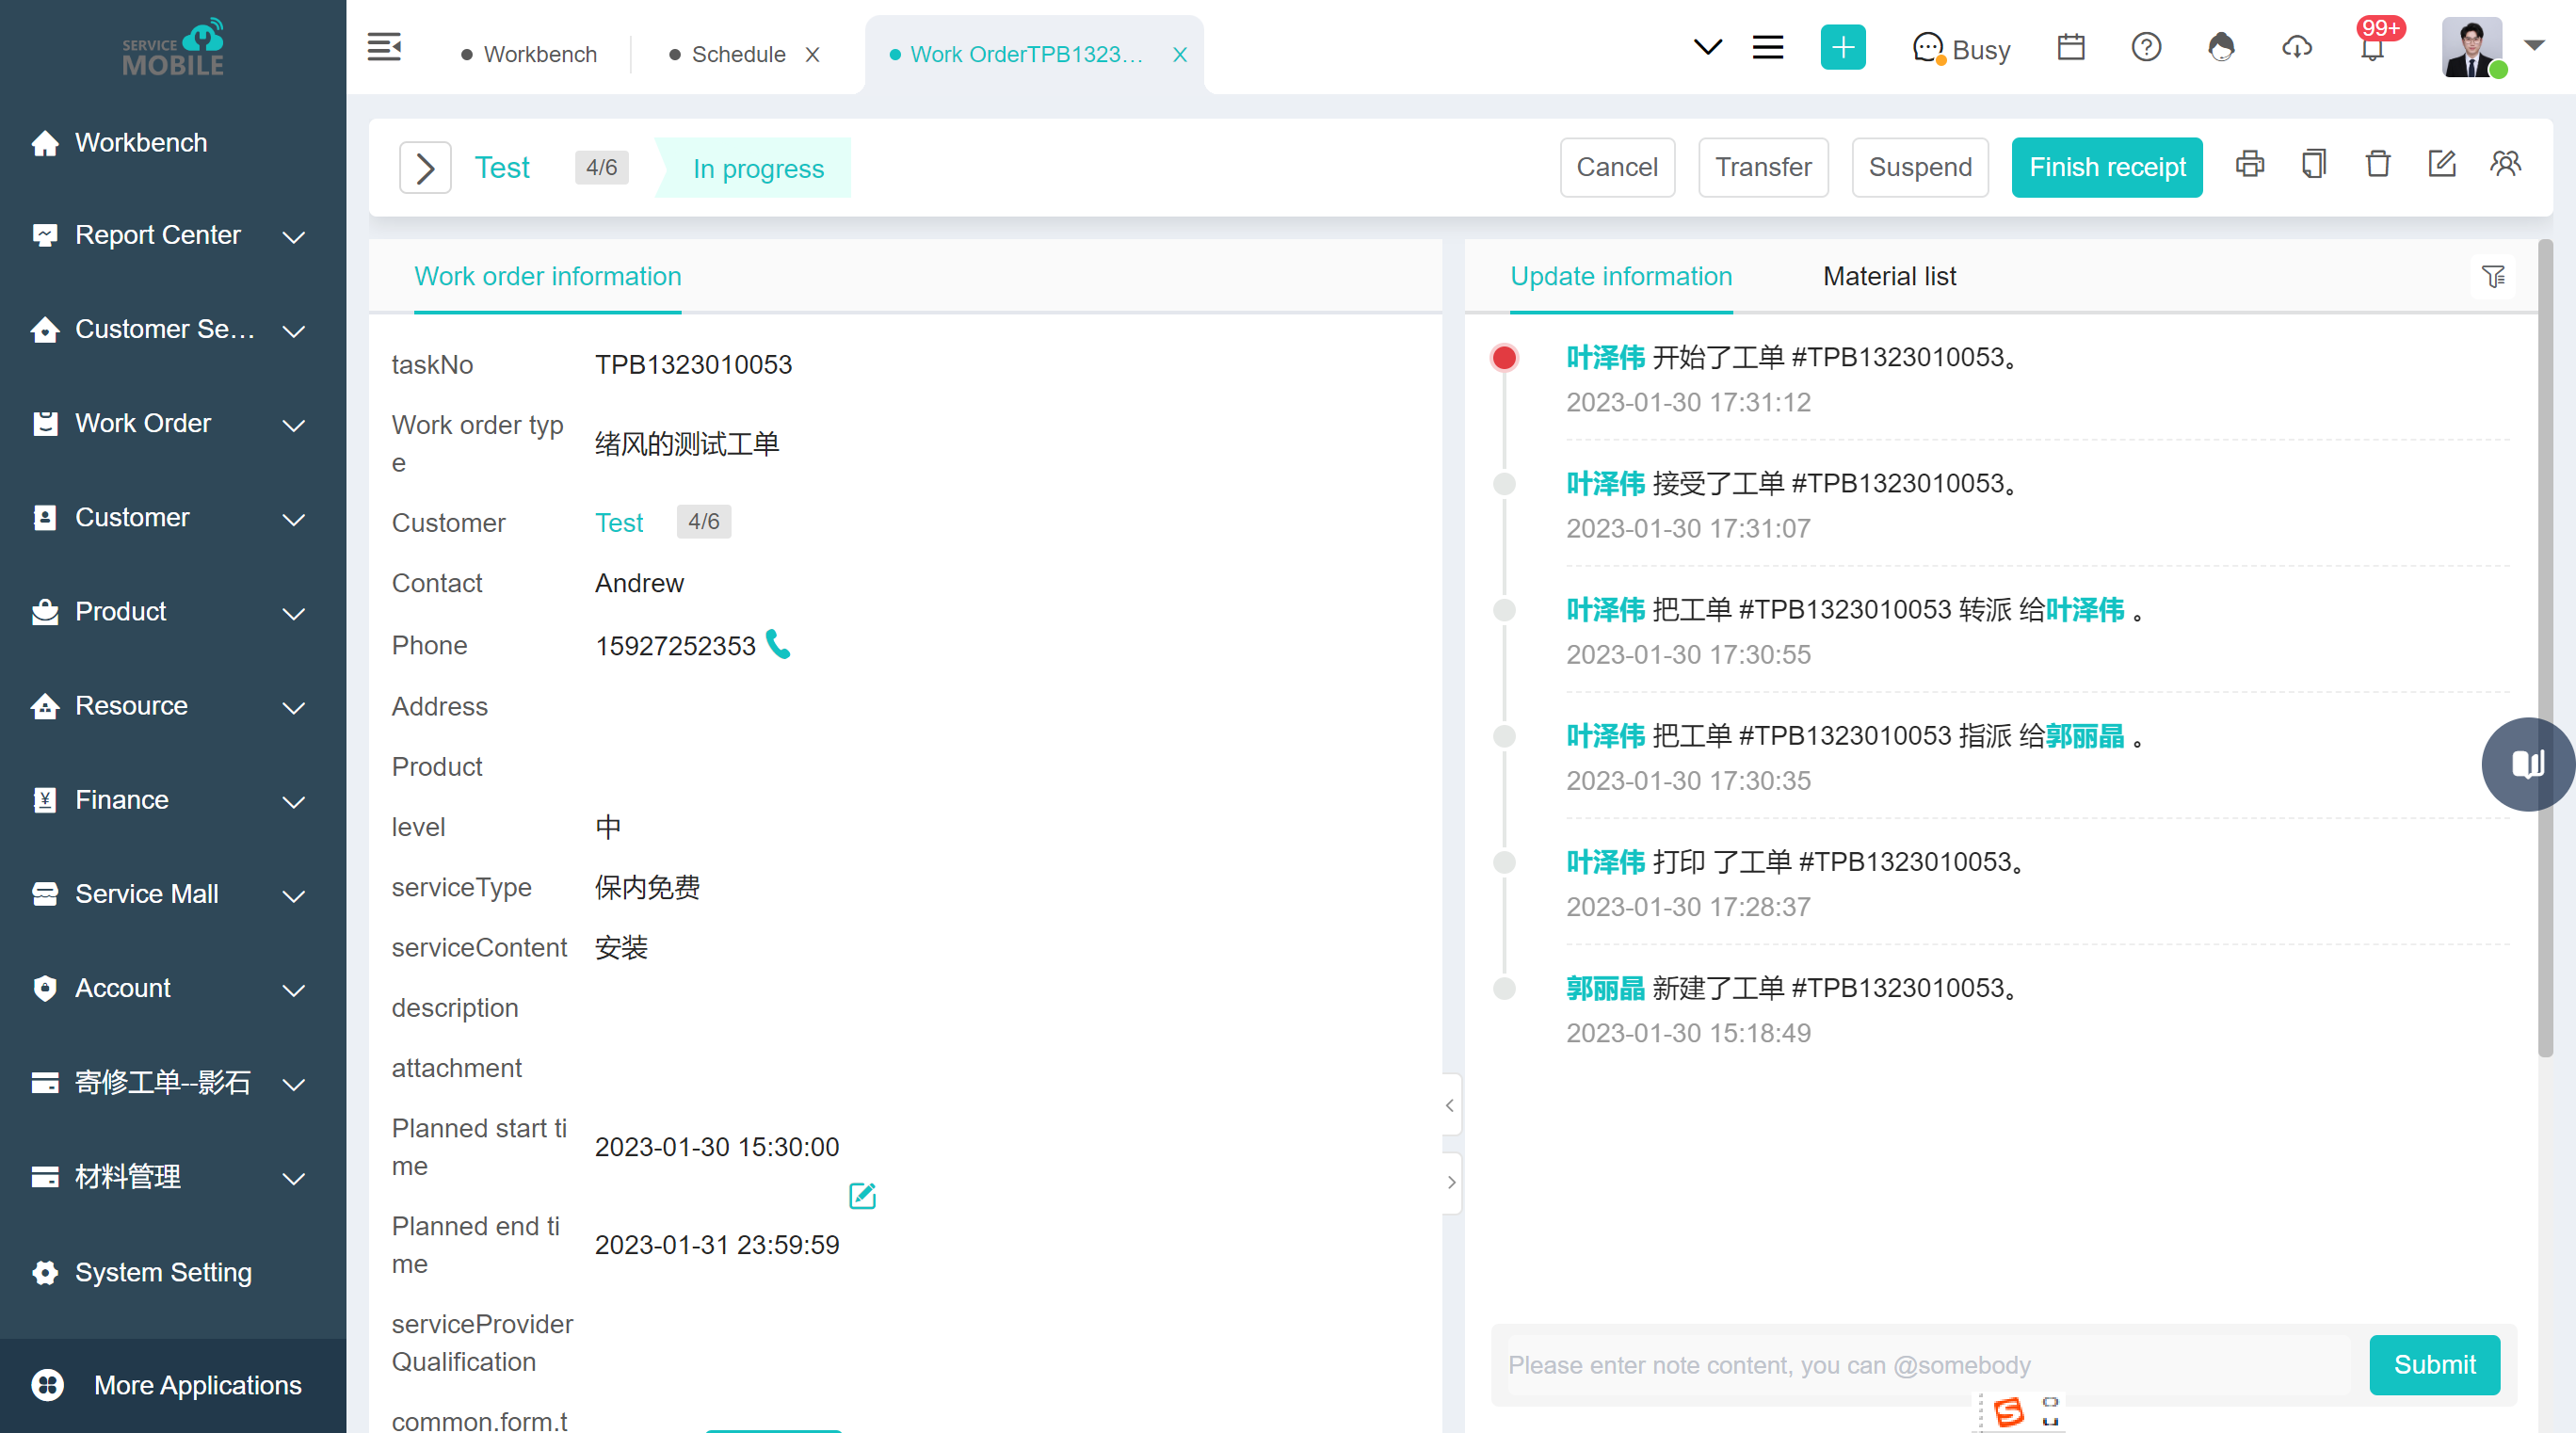Collapse left panel with splitter arrow
The image size is (2576, 1433).
[1450, 1104]
